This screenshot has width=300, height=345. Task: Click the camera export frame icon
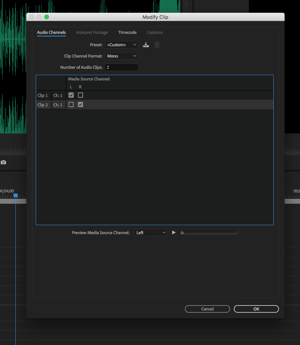[x=3, y=162]
